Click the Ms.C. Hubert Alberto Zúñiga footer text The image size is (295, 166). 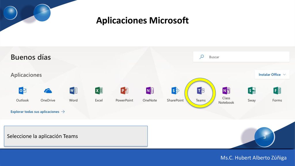[254, 158]
